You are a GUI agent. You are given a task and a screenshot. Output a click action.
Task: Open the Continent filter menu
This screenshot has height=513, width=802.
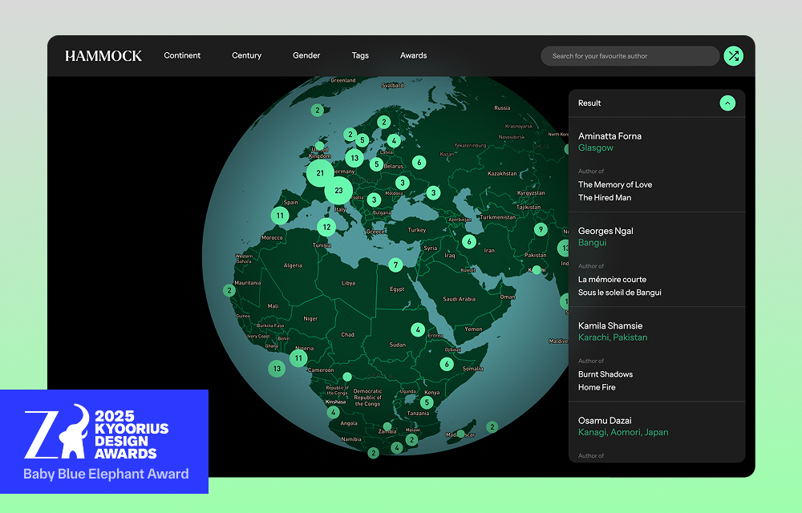coord(182,56)
